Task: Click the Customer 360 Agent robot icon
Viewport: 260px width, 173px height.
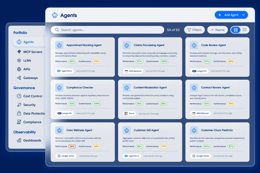Action: pos(127,130)
